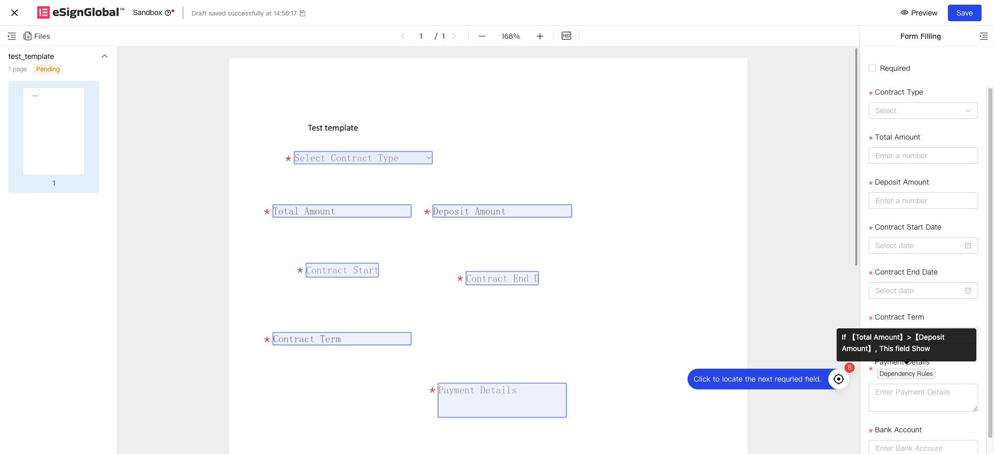Click the eSignGlobal logo

click(81, 12)
